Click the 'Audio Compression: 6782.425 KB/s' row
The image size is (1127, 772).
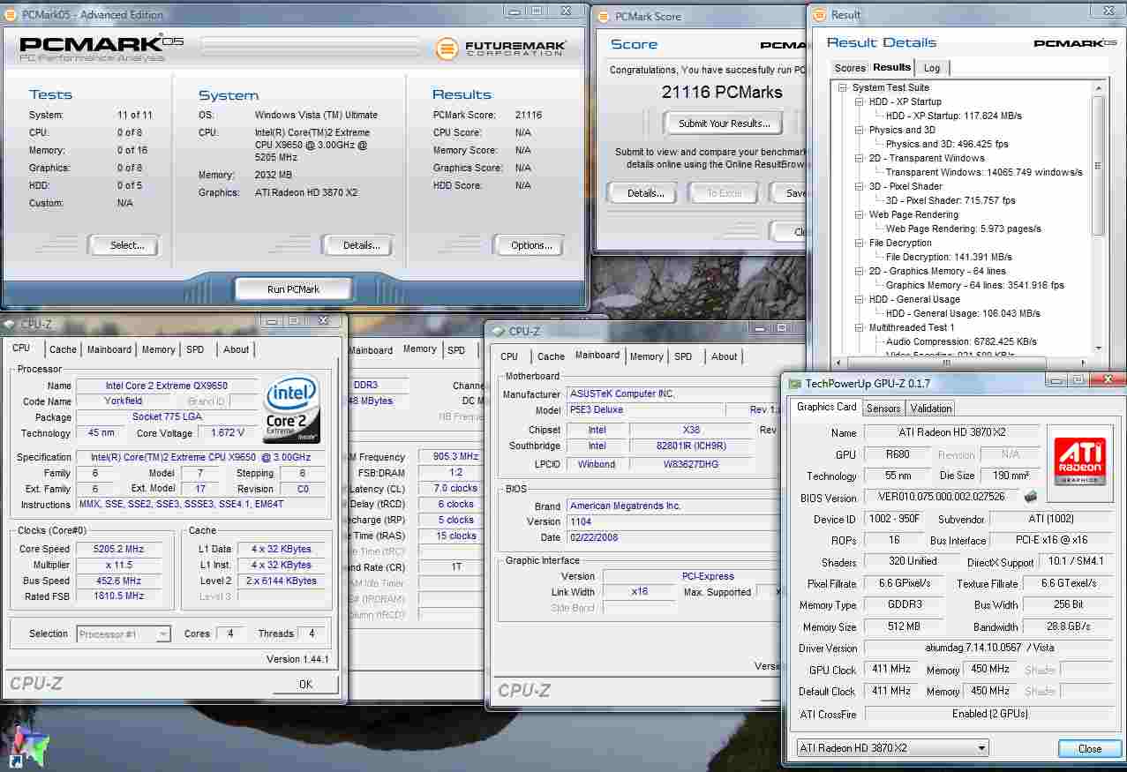[x=961, y=341]
